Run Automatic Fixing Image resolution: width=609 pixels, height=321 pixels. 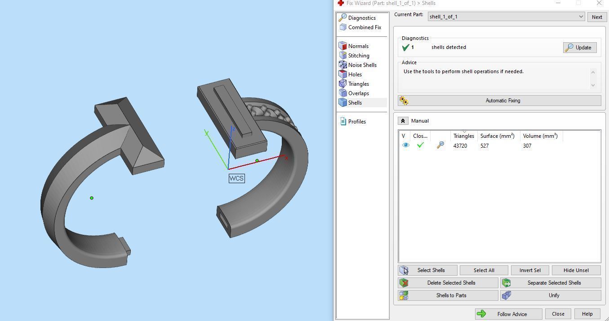pyautogui.click(x=499, y=101)
